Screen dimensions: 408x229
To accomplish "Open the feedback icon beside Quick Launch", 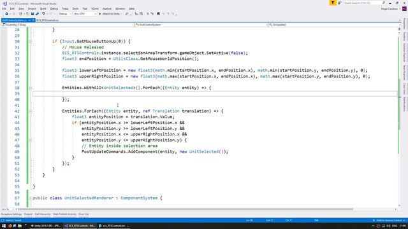I will tap(340, 3).
